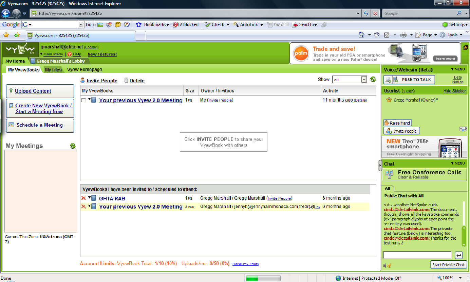The width and height of the screenshot is (470, 282).
Task: Click in the chat message input field
Action: [417, 255]
